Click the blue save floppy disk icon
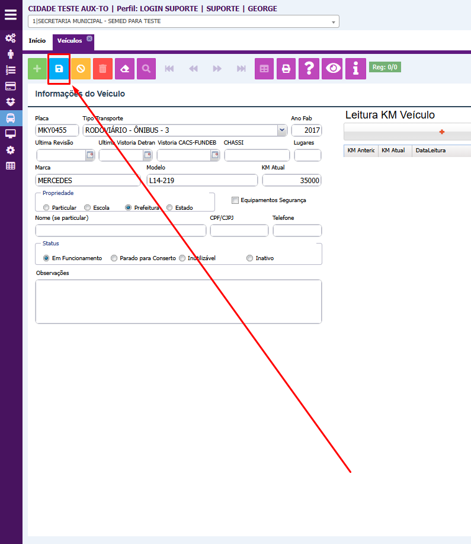This screenshot has width=471, height=544. tap(59, 69)
